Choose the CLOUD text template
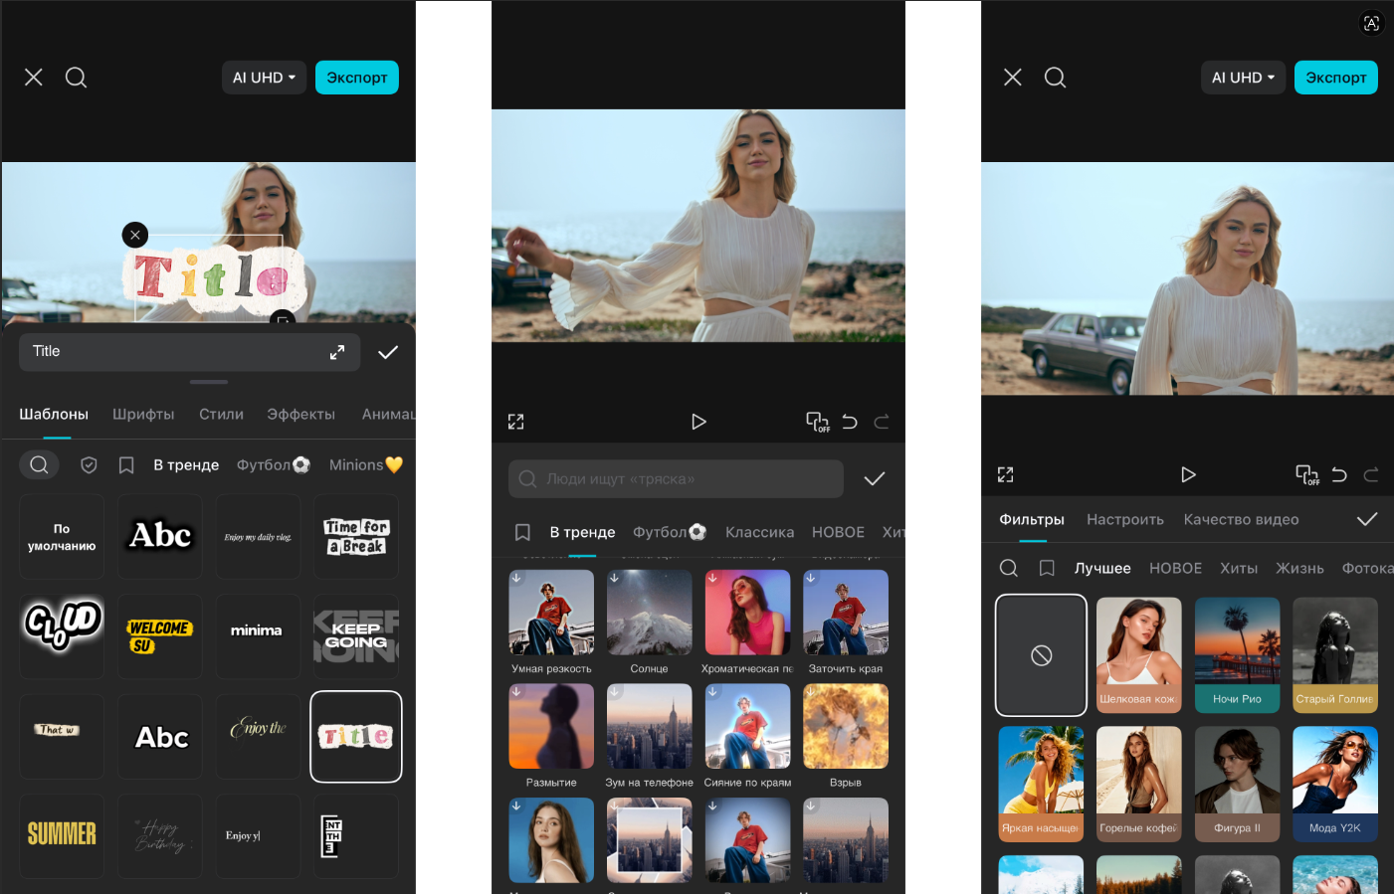The width and height of the screenshot is (1394, 894). [x=62, y=636]
